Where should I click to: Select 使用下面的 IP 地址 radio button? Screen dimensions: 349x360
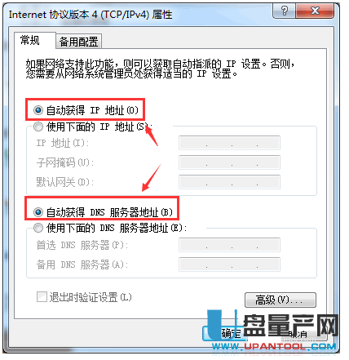coord(38,127)
